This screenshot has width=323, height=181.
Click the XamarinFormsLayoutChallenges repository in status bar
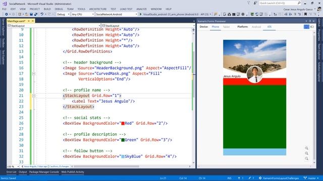pyautogui.click(x=279, y=178)
